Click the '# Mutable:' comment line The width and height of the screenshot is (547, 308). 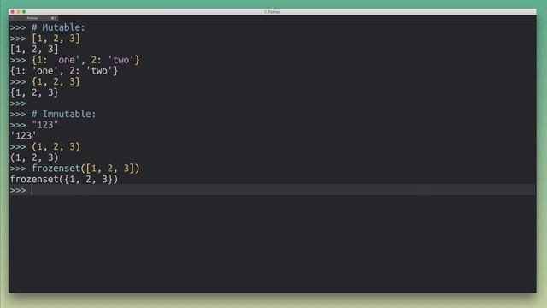point(58,27)
